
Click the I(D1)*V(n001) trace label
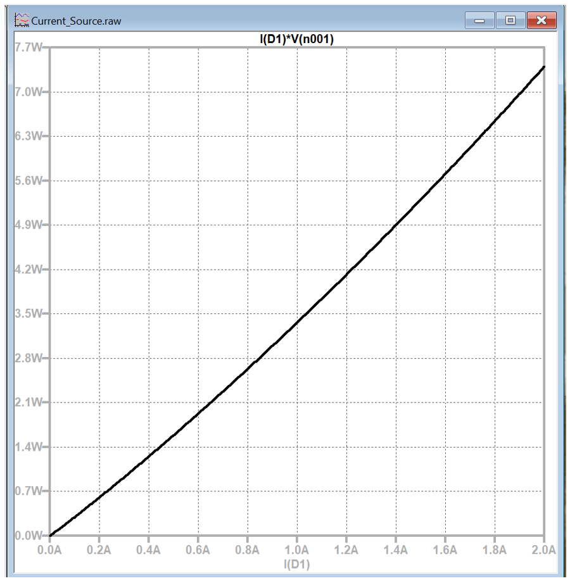pyautogui.click(x=296, y=39)
